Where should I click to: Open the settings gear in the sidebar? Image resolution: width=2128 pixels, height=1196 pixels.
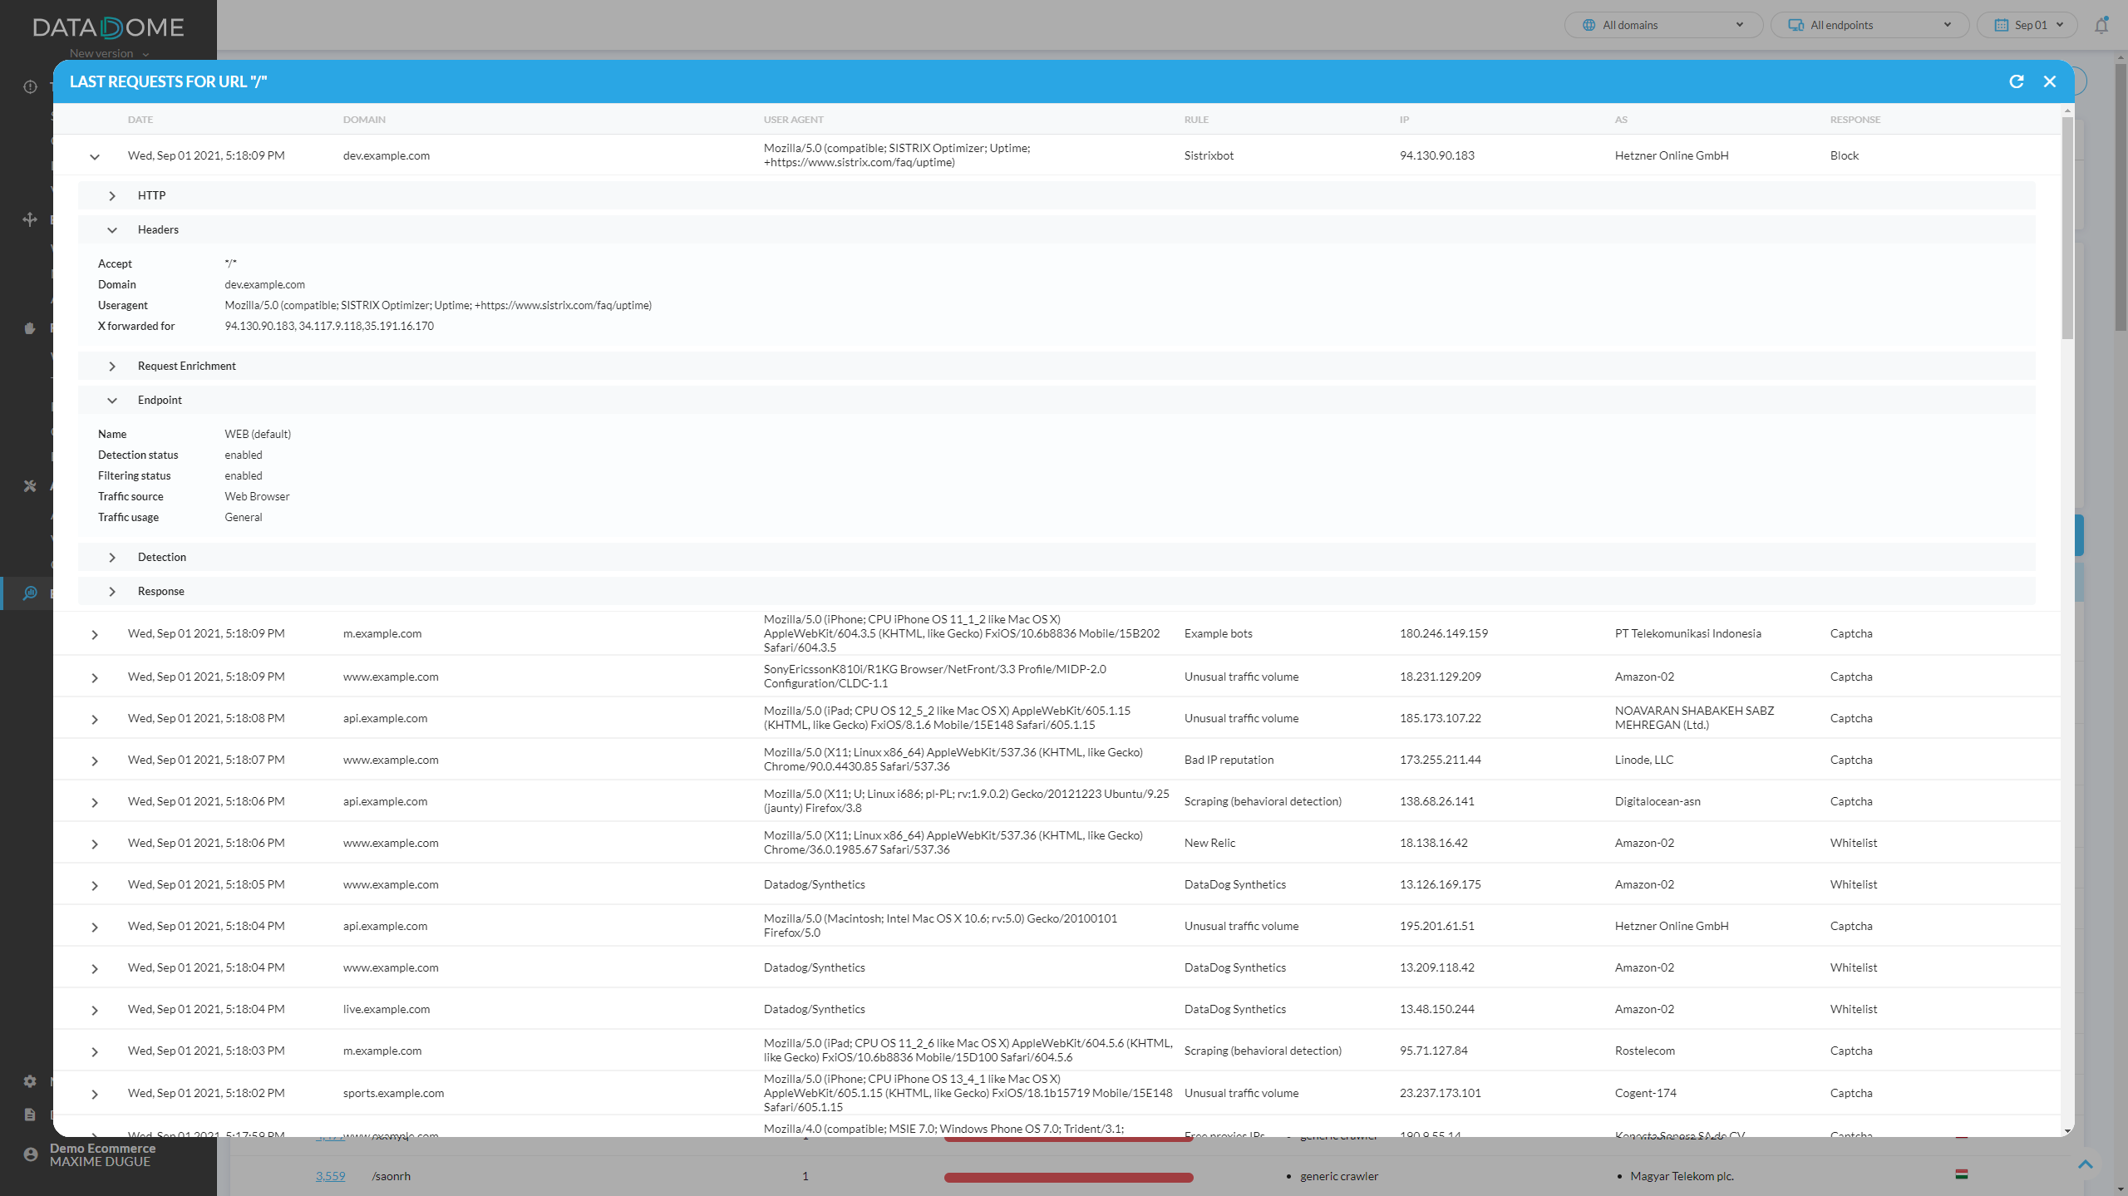30,1081
